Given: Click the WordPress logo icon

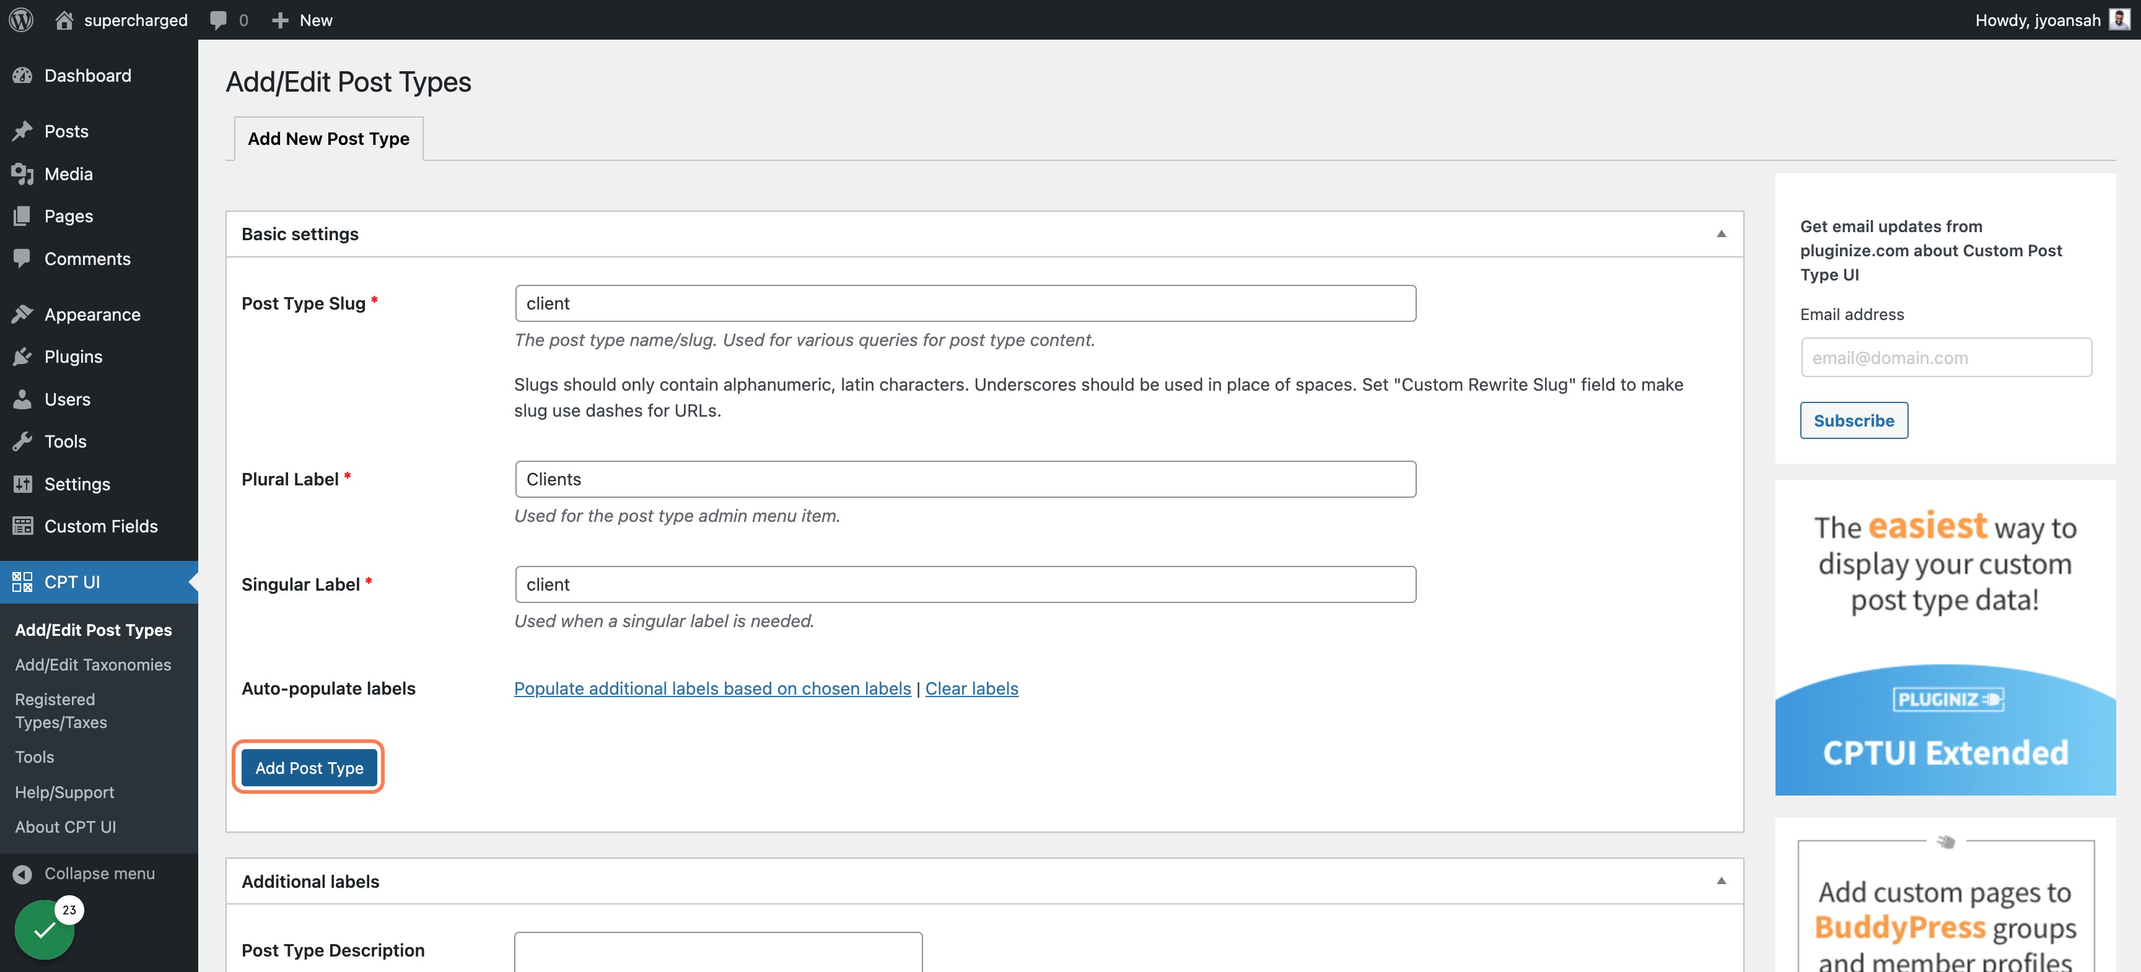Looking at the screenshot, I should coord(21,20).
